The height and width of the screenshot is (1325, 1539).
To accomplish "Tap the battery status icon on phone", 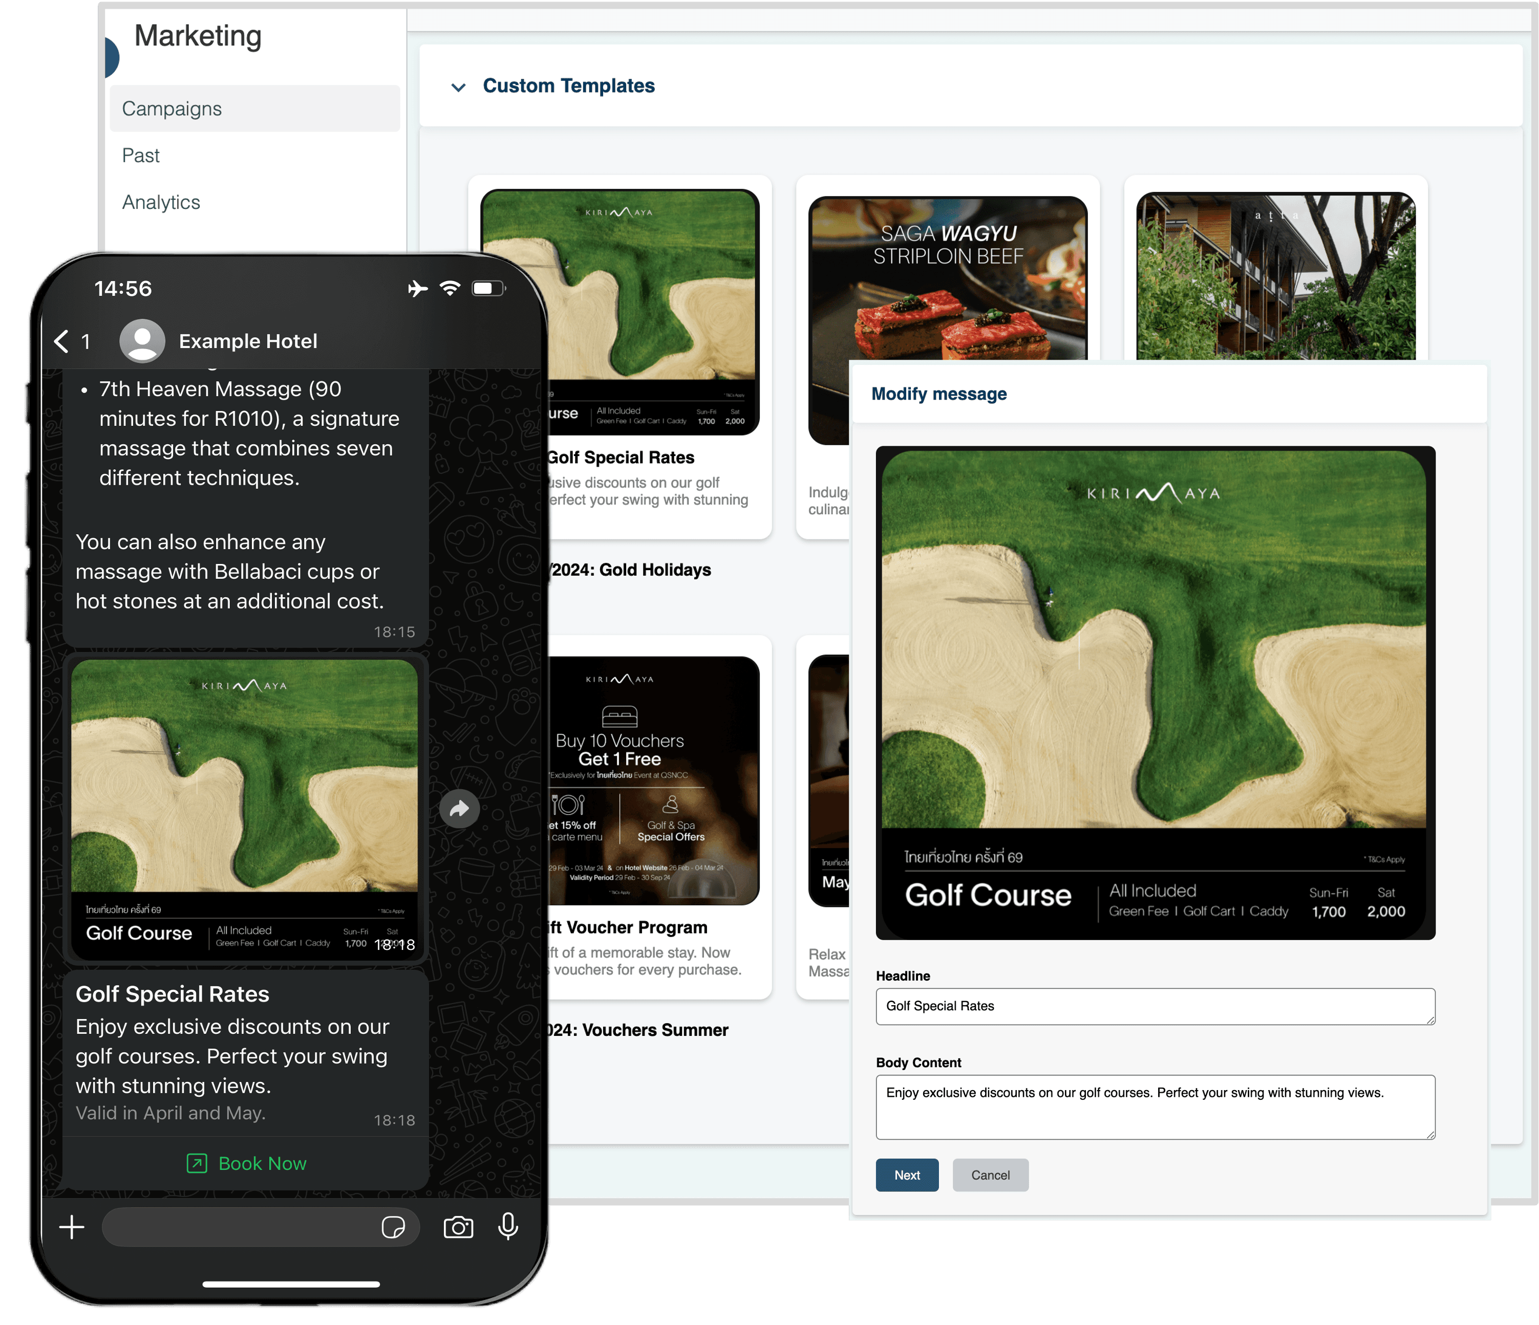I will pos(489,288).
